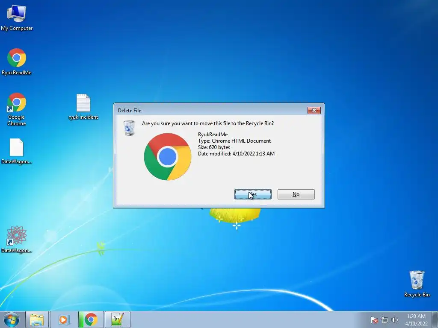Select the DataWagon shortcut with red flower icon
The width and height of the screenshot is (438, 328).
coord(17,239)
